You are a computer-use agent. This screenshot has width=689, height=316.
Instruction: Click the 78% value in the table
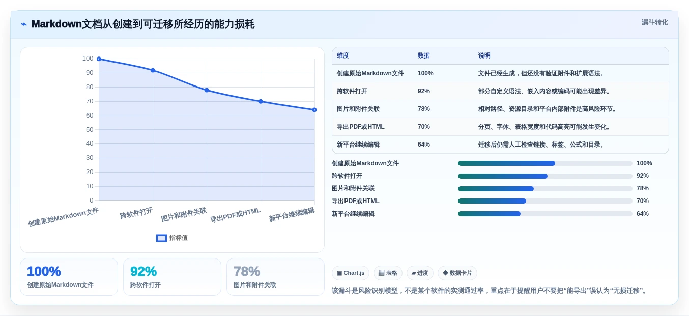(x=424, y=109)
